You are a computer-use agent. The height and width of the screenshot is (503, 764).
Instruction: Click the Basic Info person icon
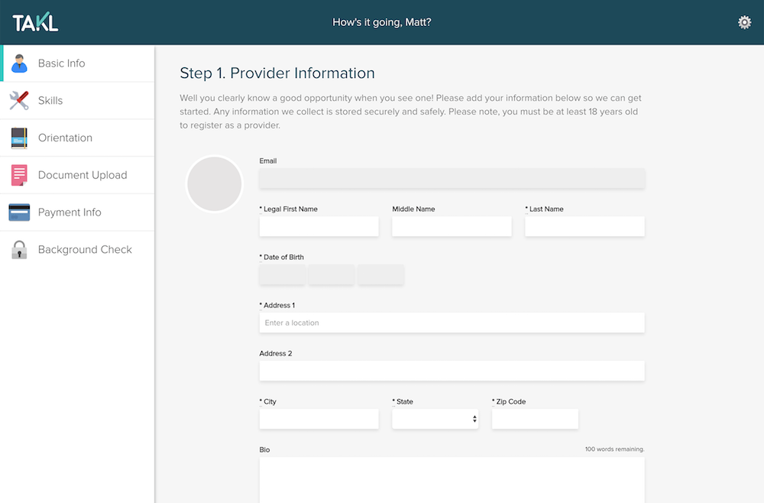tap(20, 63)
